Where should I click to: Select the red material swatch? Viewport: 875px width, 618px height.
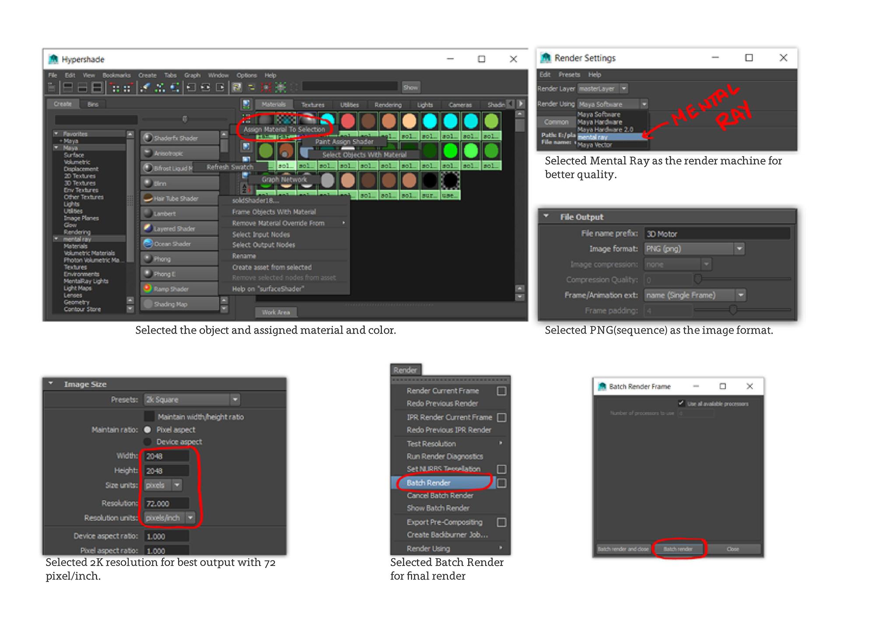coord(348,121)
